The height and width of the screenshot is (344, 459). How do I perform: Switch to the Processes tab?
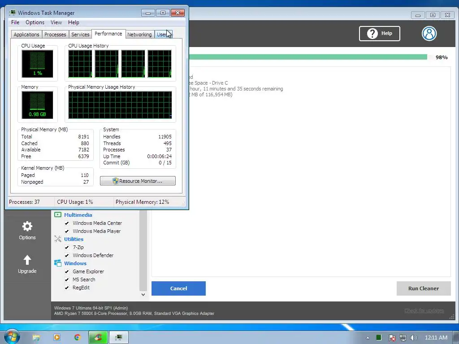point(55,34)
